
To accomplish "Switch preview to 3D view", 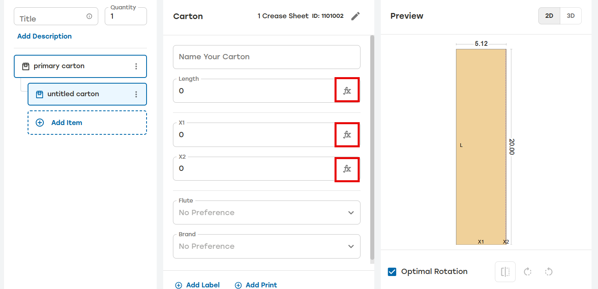I will pyautogui.click(x=571, y=16).
